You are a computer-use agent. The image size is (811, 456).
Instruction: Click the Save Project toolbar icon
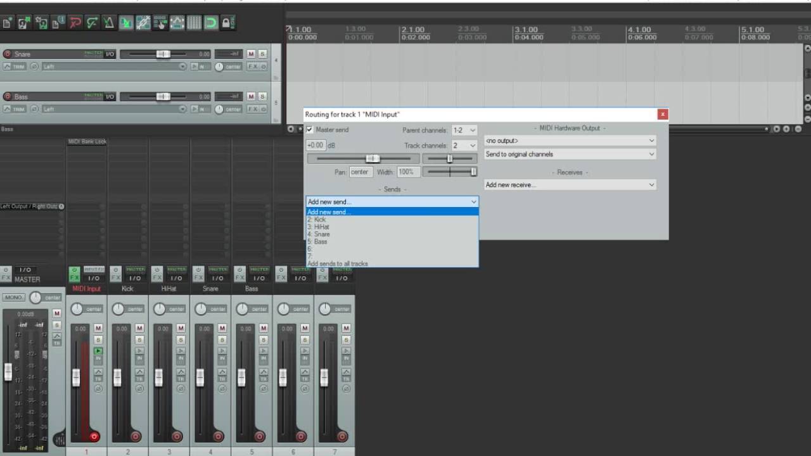41,23
